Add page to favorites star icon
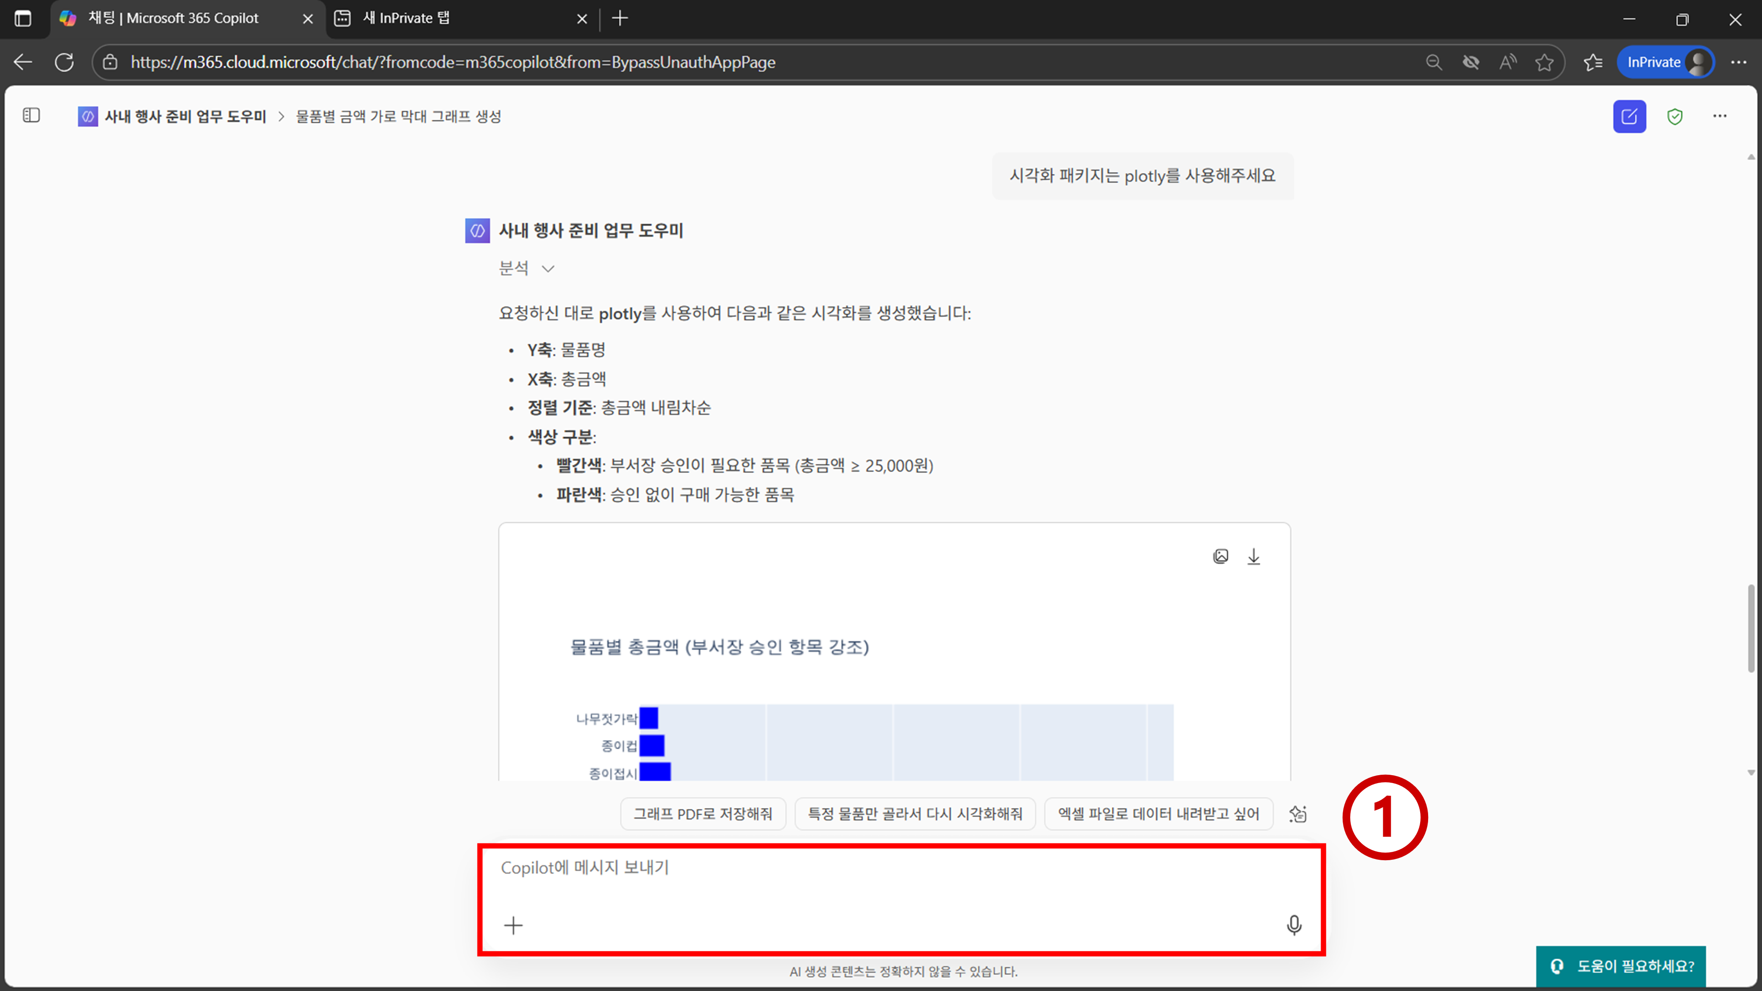 1544,63
